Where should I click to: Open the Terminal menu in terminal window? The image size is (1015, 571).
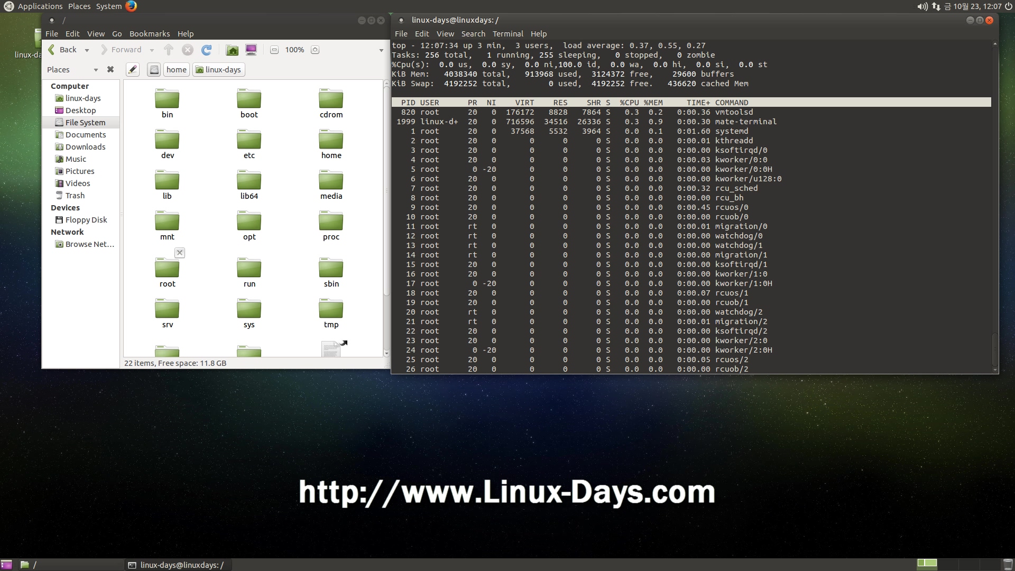[x=508, y=33]
